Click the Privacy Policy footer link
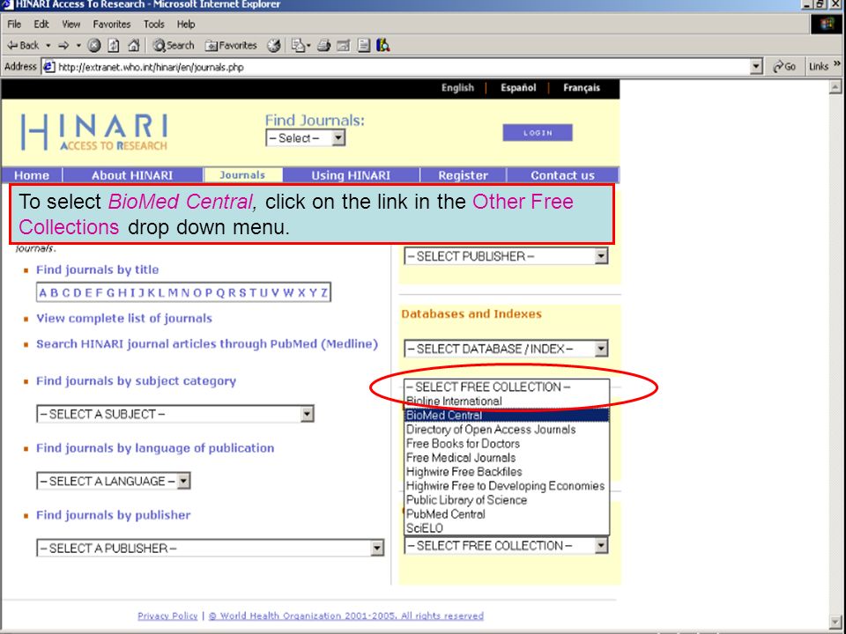846x634 pixels. tap(167, 616)
